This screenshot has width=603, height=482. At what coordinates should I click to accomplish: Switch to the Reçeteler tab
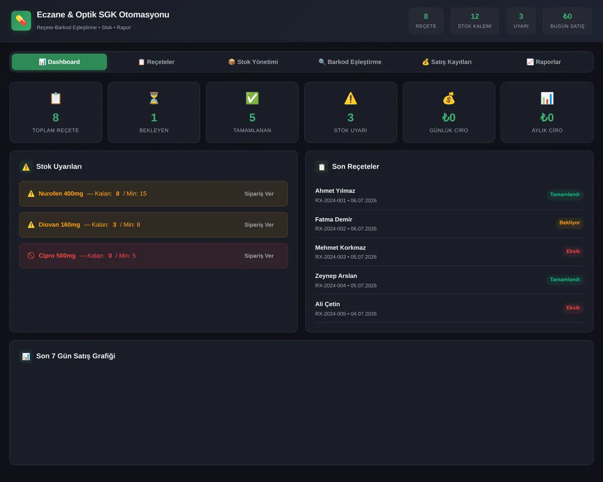156,62
